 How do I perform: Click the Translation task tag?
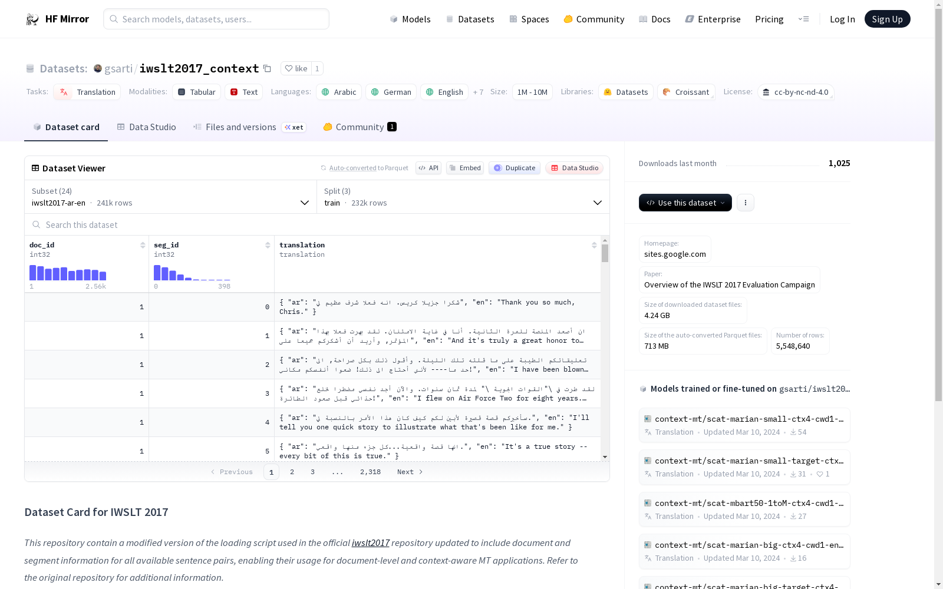(87, 92)
